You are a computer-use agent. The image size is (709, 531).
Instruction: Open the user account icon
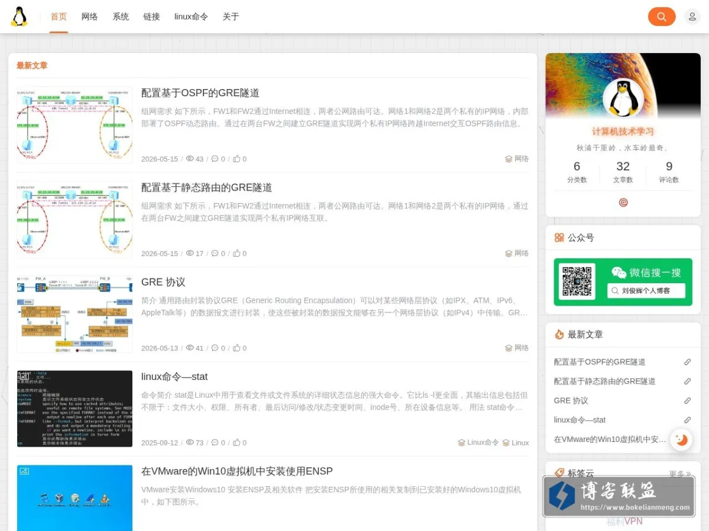coord(692,17)
